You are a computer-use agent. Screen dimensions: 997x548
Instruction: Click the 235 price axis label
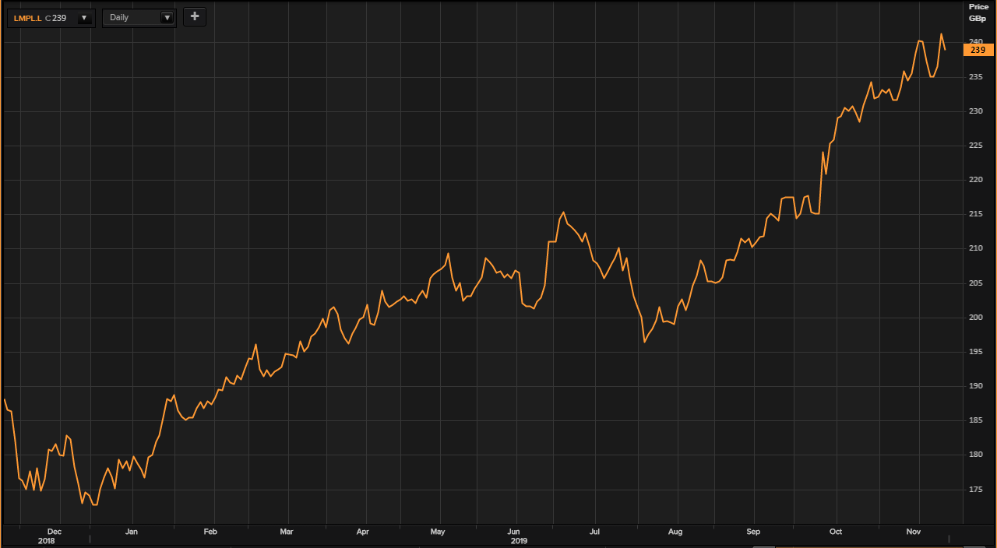point(976,77)
